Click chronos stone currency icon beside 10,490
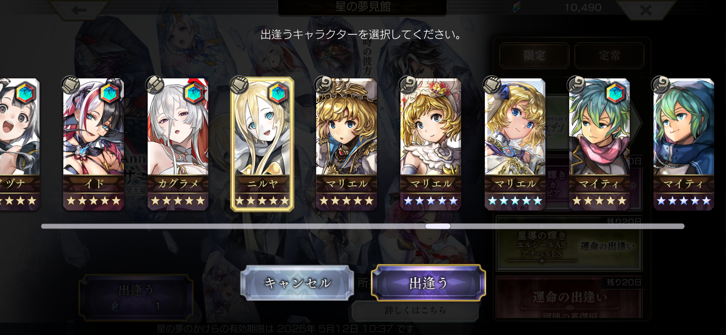 pos(517,7)
